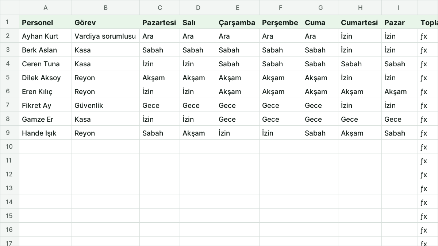This screenshot has width=438, height=246.
Task: Select column E header
Action: click(238, 8)
